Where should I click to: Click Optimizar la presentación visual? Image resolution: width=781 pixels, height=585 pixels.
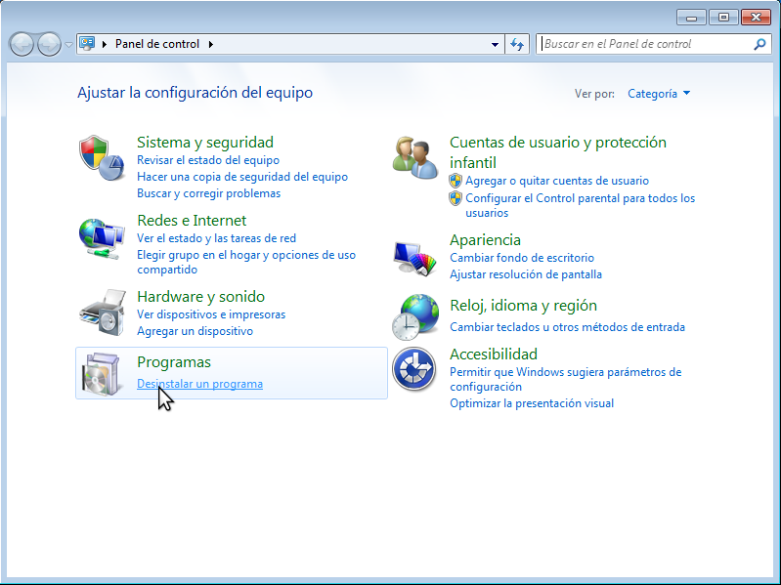pos(532,403)
